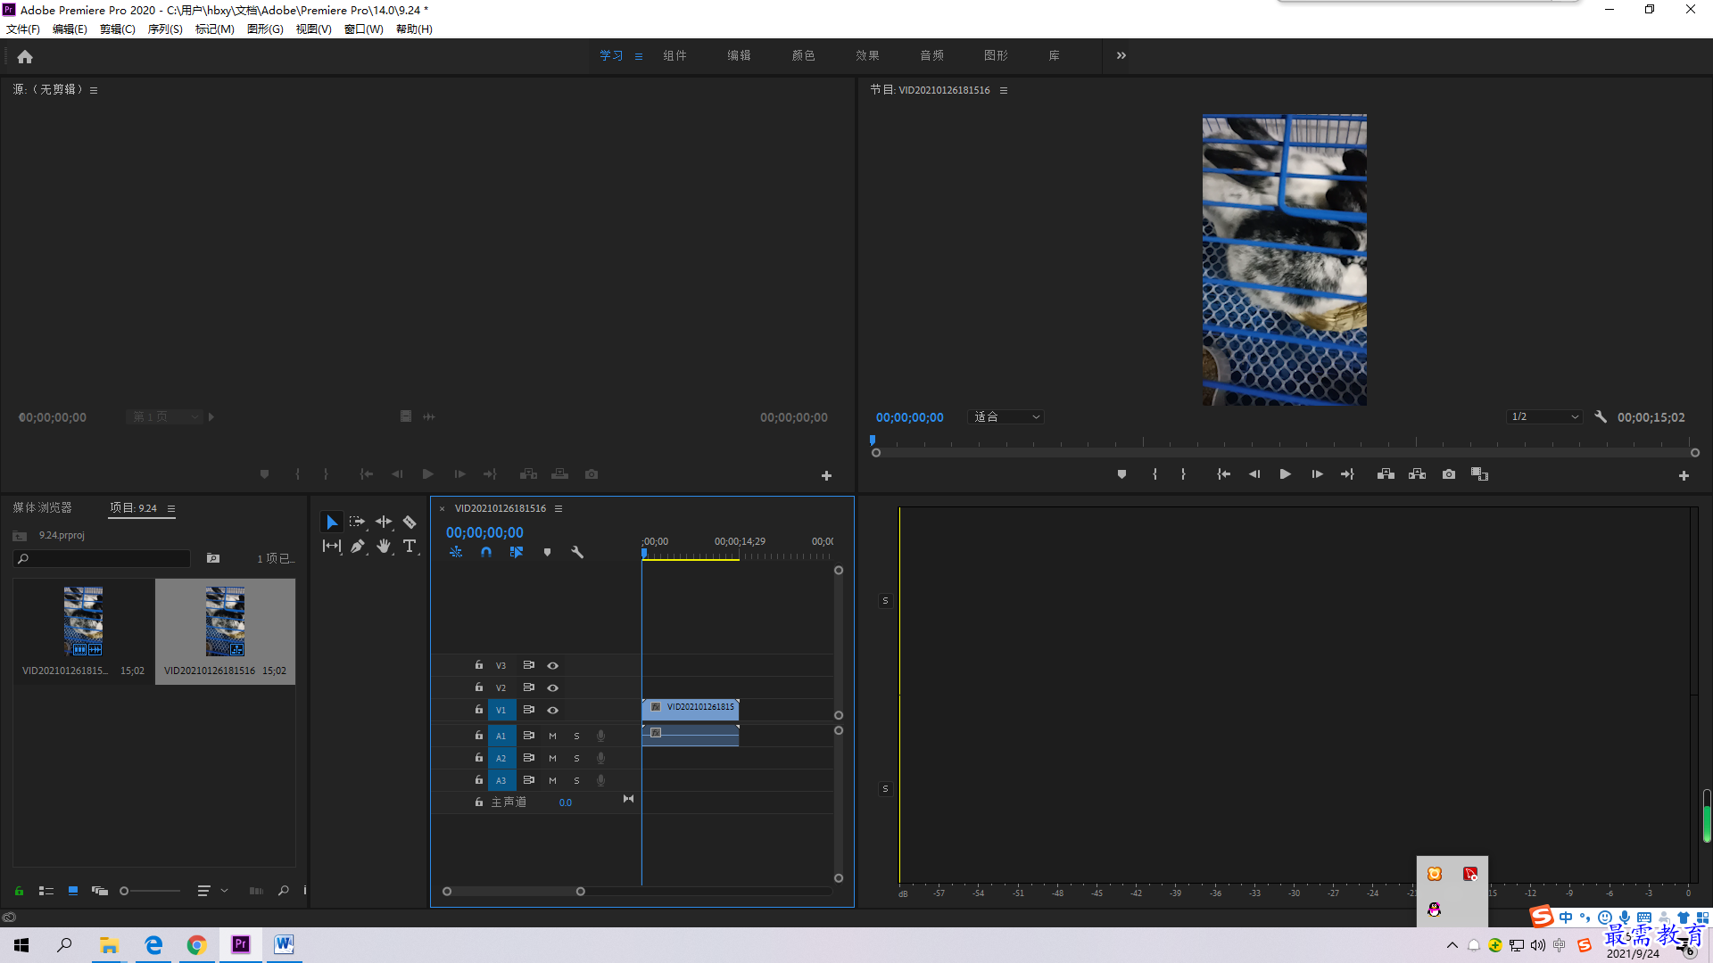The image size is (1713, 963).
Task: Select the Slip tool
Action: (332, 546)
